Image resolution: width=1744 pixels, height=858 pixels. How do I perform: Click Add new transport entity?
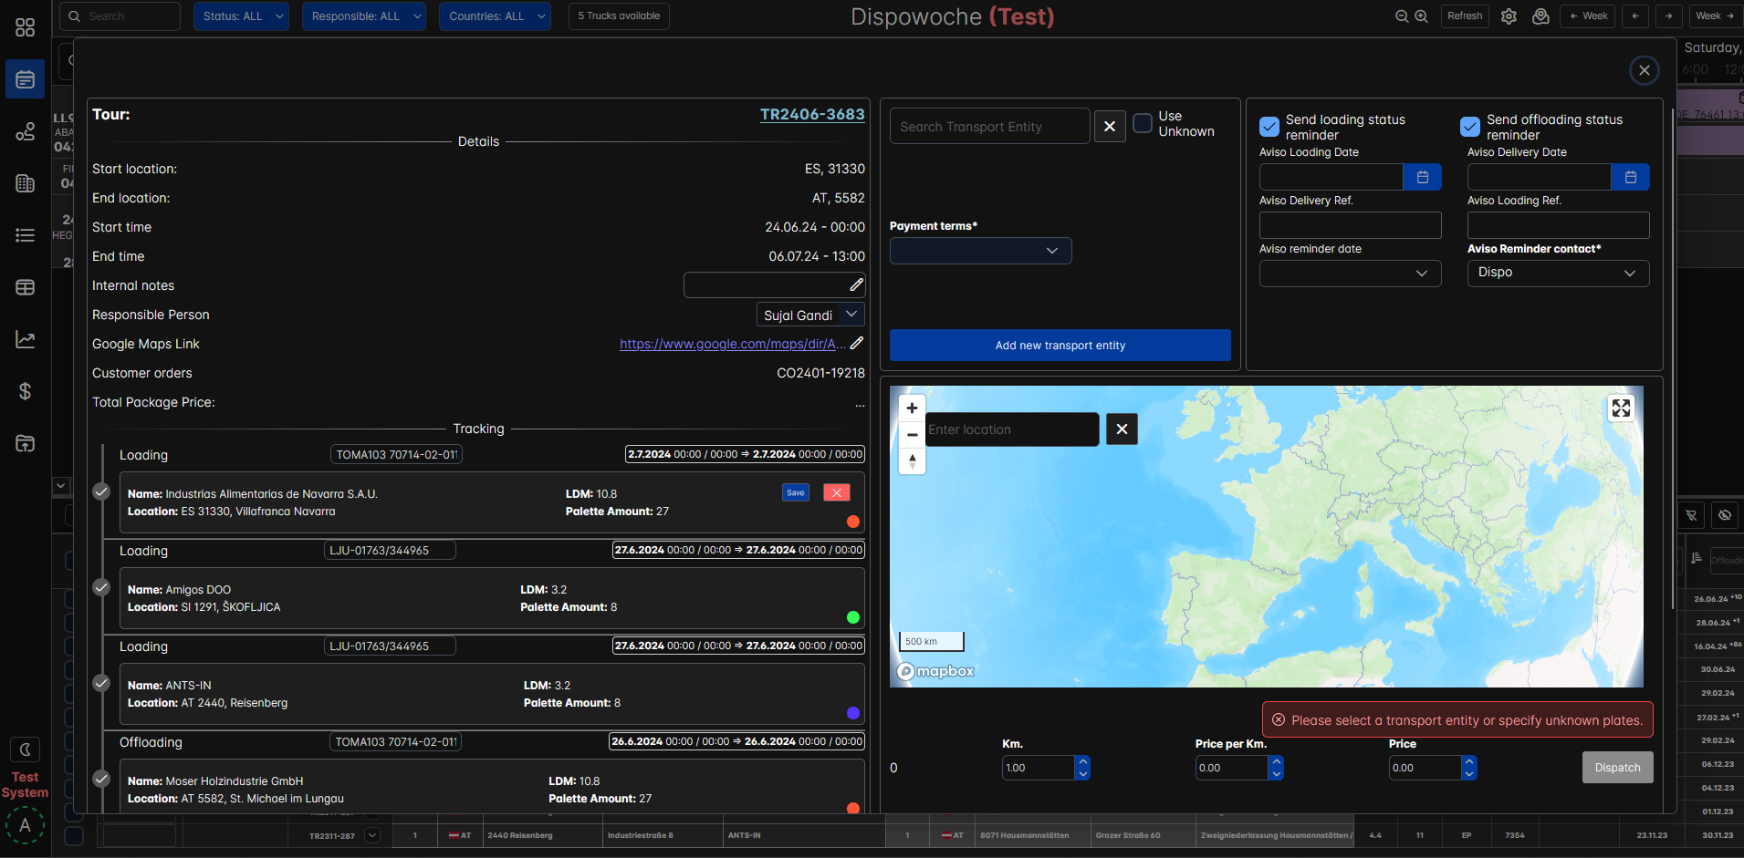[1060, 346]
